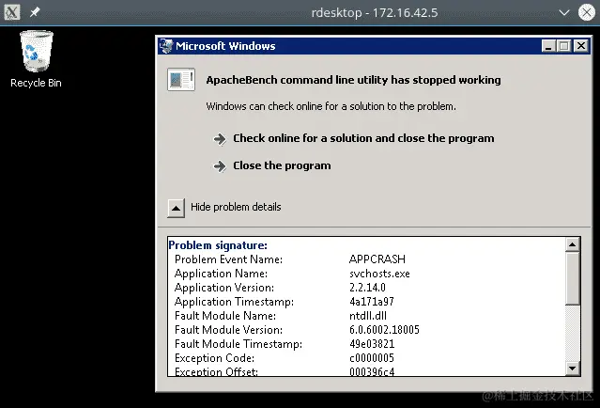600x408 pixels.
Task: Select Close the program option
Action: (282, 165)
